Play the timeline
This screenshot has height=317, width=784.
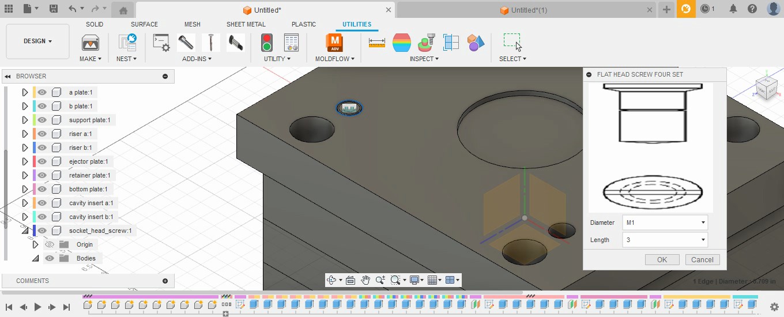[x=37, y=307]
